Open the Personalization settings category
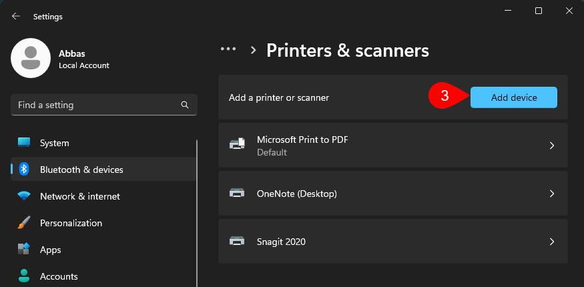 71,223
